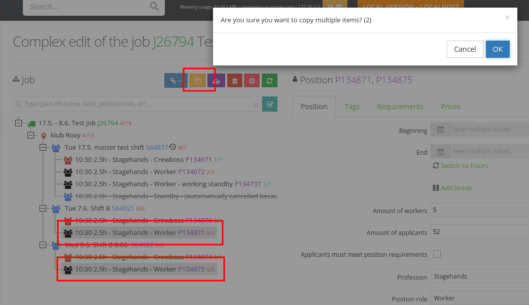
Task: Click the calendar icon next to Beginning
Action: [441, 129]
